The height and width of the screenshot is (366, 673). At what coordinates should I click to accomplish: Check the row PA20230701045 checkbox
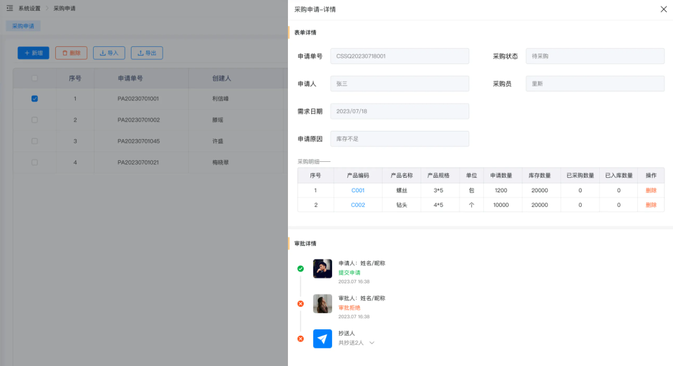[35, 141]
